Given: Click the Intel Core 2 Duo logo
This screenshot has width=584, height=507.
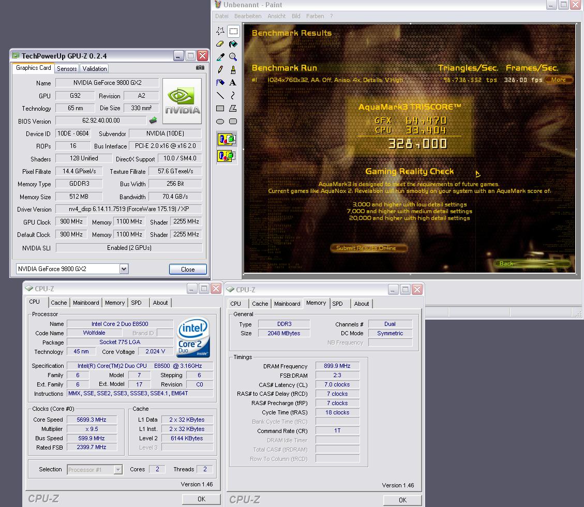Looking at the screenshot, I should (193, 337).
